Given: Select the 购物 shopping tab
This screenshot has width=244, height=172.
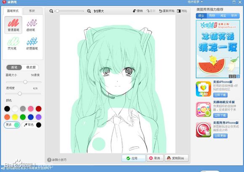Looking at the screenshot, I should [212, 16].
